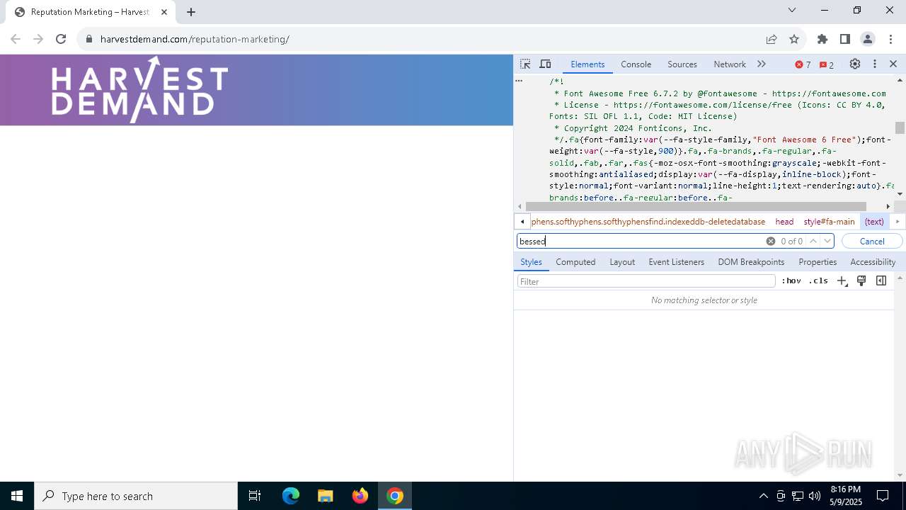Viewport: 906px width, 510px height.
Task: Open the tab search dropdown chevron
Action: click(x=792, y=10)
